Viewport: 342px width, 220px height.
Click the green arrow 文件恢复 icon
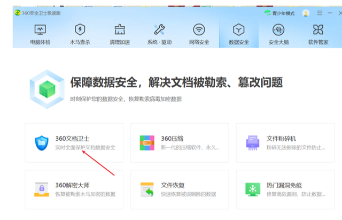[147, 189]
